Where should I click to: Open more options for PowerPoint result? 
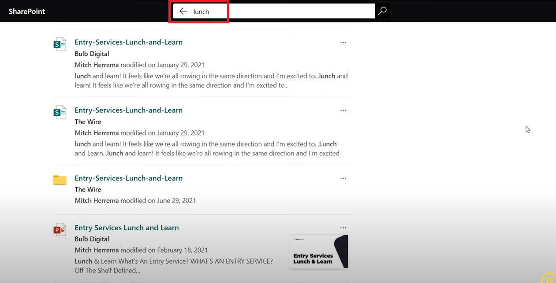(343, 228)
